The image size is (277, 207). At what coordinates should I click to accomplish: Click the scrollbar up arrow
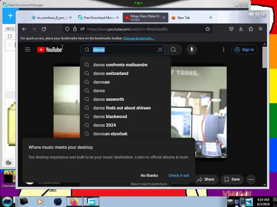click(x=265, y=44)
